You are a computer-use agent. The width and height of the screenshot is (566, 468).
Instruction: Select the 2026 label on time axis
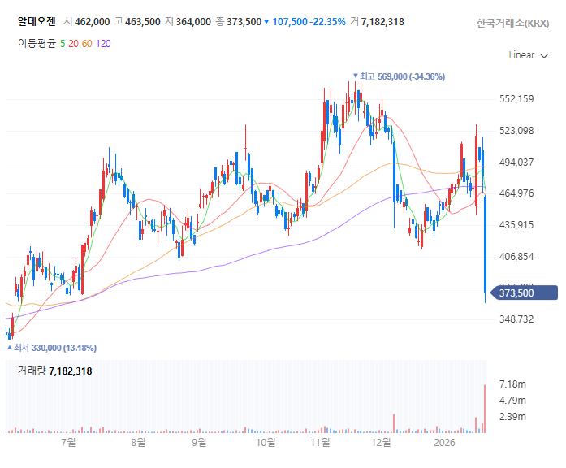(x=444, y=442)
